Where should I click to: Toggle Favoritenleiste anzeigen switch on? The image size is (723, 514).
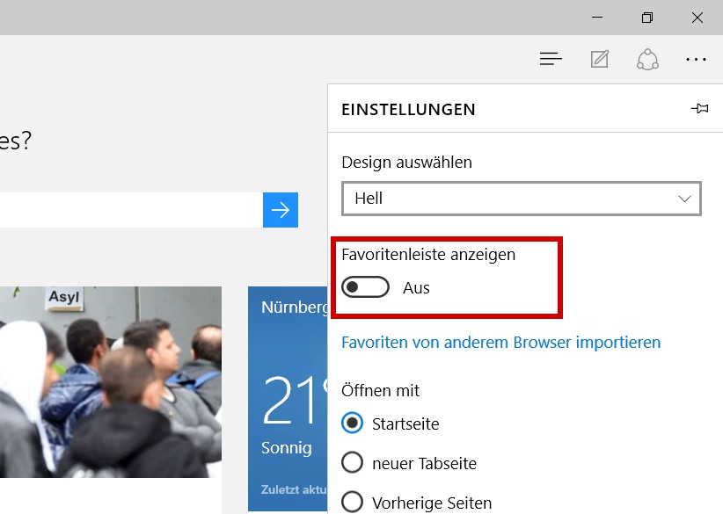(365, 287)
